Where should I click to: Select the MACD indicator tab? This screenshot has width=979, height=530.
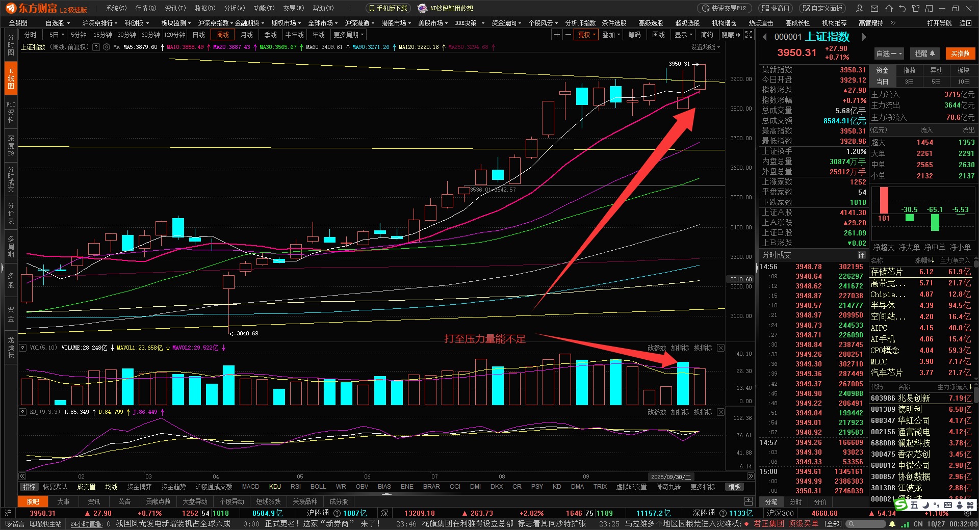tap(250, 487)
